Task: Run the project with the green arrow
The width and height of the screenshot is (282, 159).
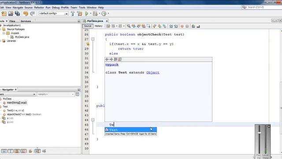Action: tap(87, 14)
